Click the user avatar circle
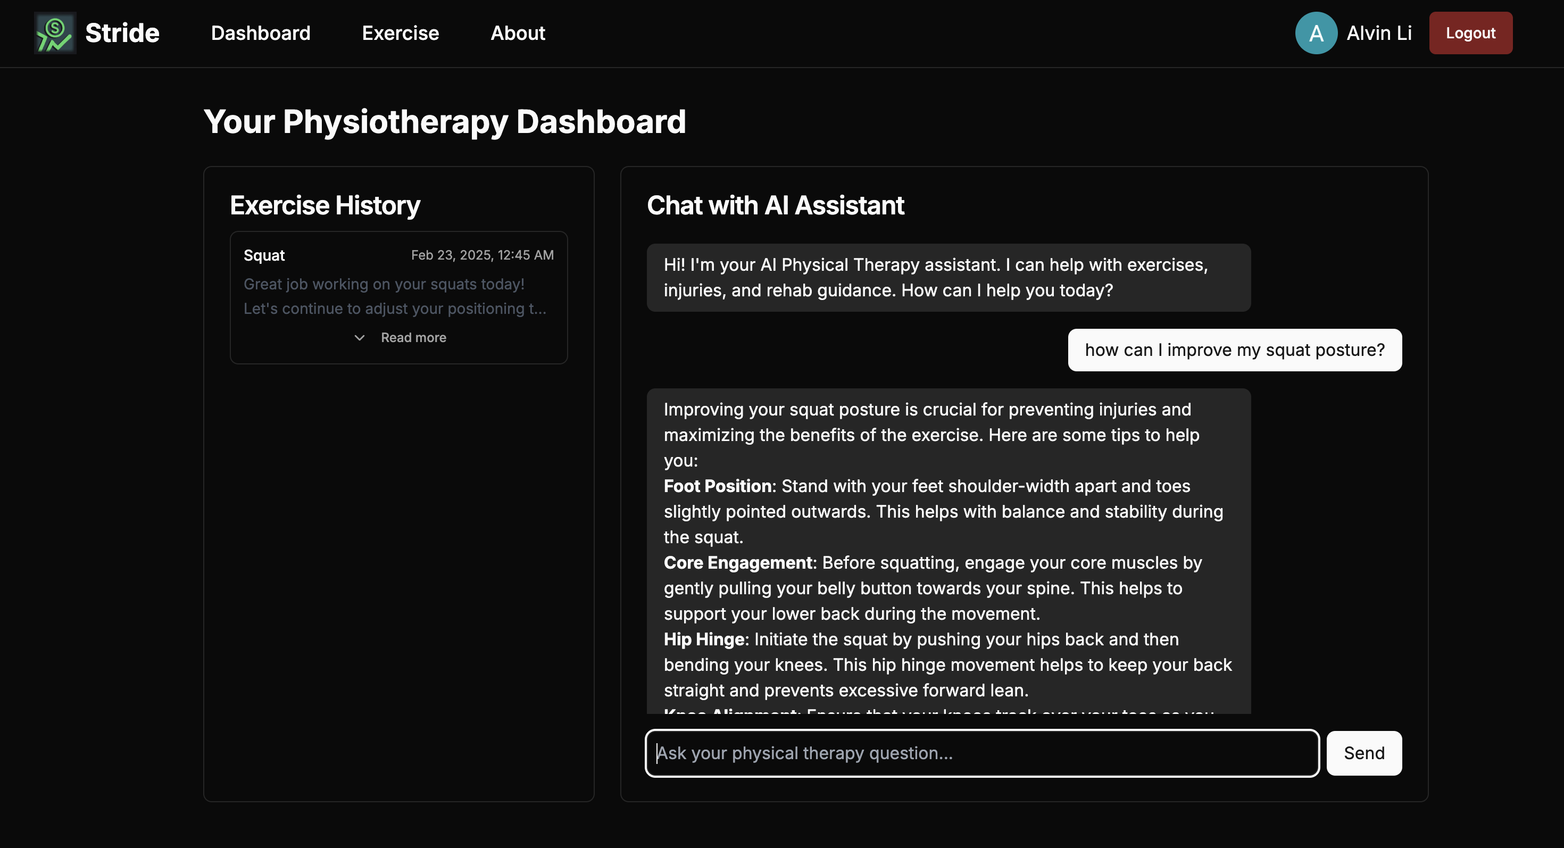Image resolution: width=1564 pixels, height=848 pixels. point(1316,33)
